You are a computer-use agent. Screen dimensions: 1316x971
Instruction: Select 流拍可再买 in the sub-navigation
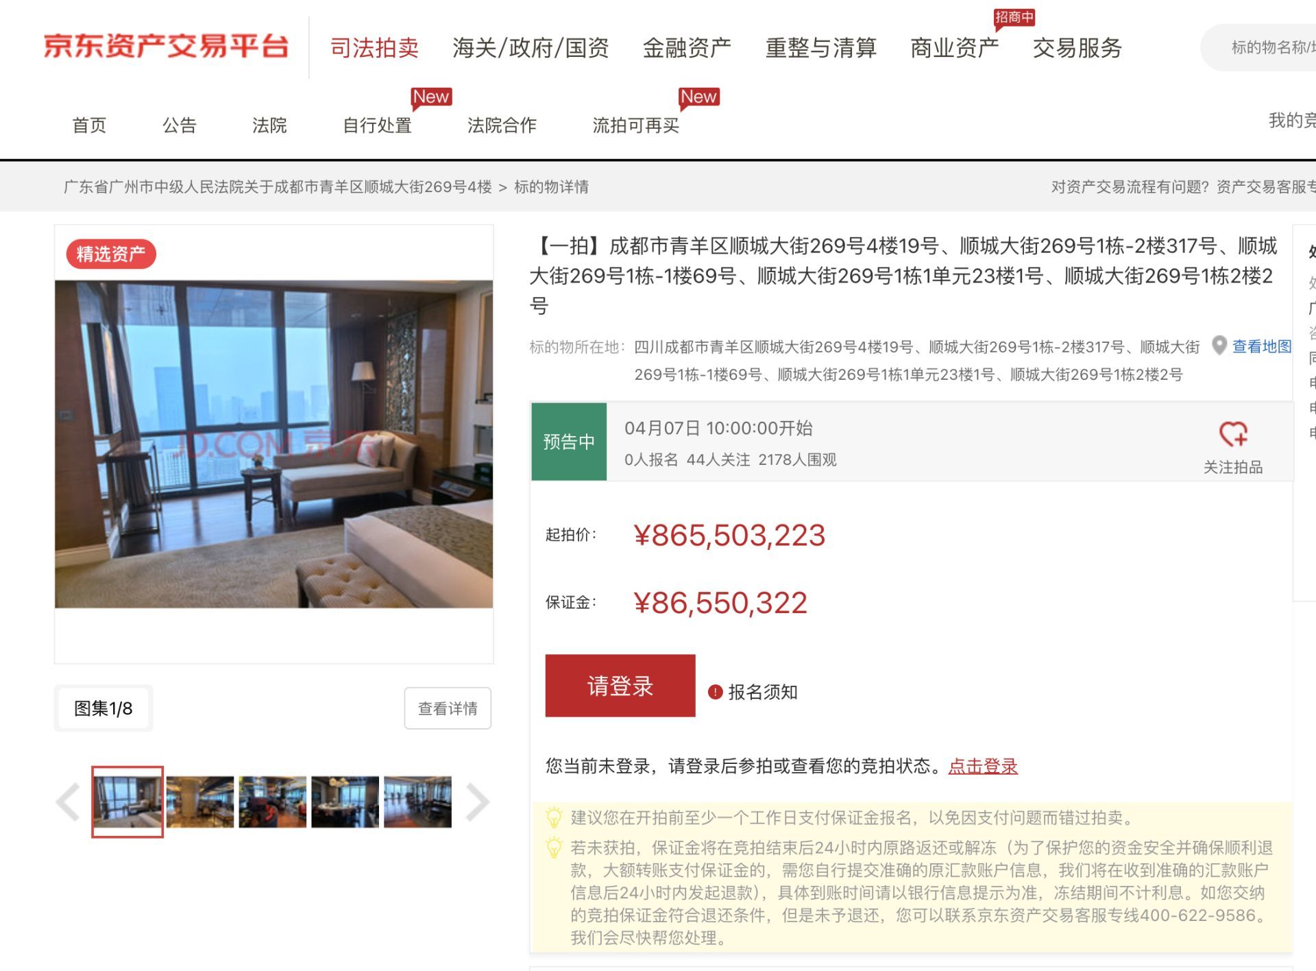pos(635,125)
